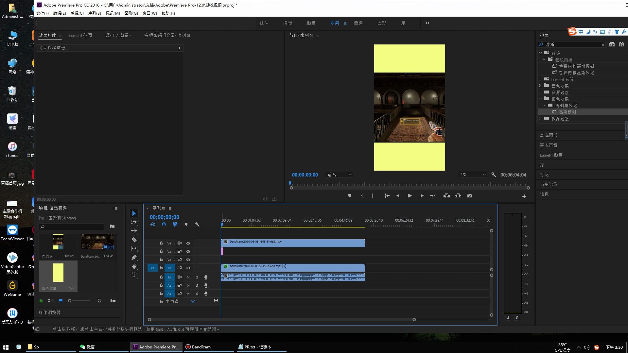Collapse the 视频效果 folder
This screenshot has height=353, width=628.
[x=541, y=99]
